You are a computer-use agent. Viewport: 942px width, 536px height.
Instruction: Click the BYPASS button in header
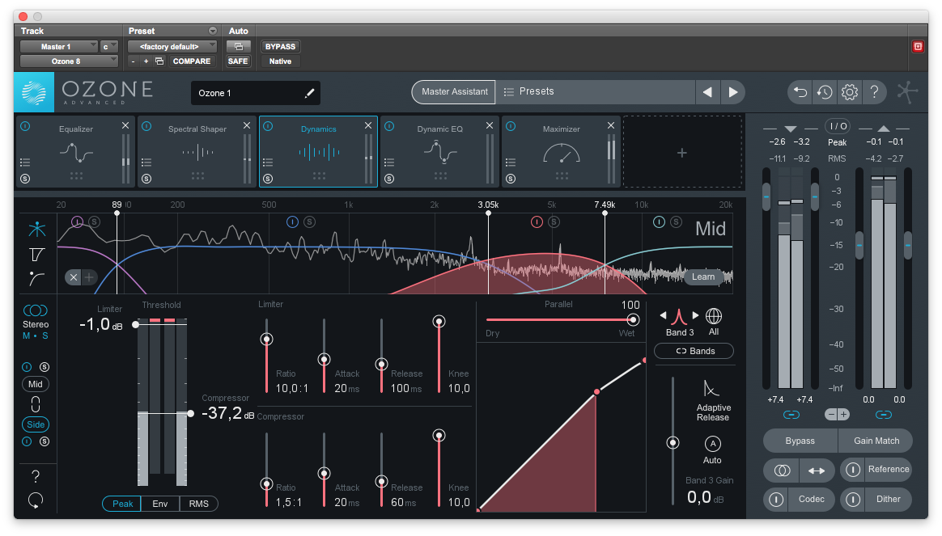pos(280,46)
